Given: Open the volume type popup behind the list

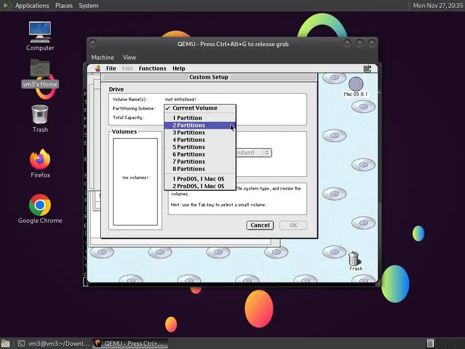Looking at the screenshot, I should point(254,153).
